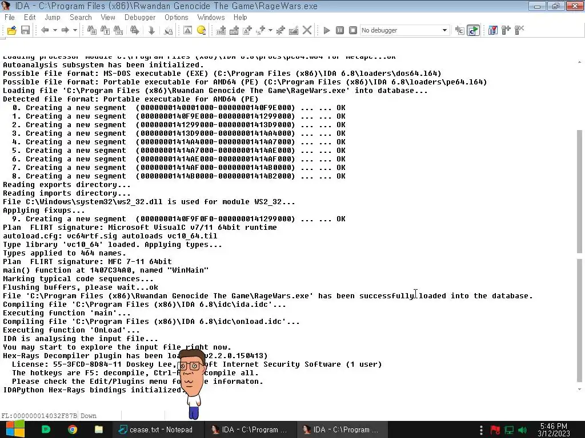Click the 'Types applied to 464 names.' line
Screen dimensions: 585x438
pyautogui.click(x=65, y=253)
